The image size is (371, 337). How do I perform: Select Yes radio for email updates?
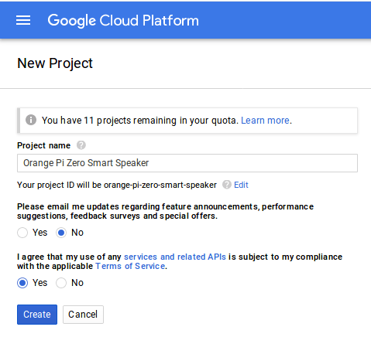pos(22,233)
